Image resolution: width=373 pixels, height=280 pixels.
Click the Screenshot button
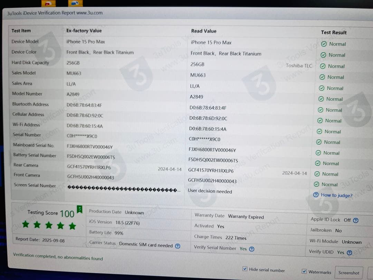(348, 273)
